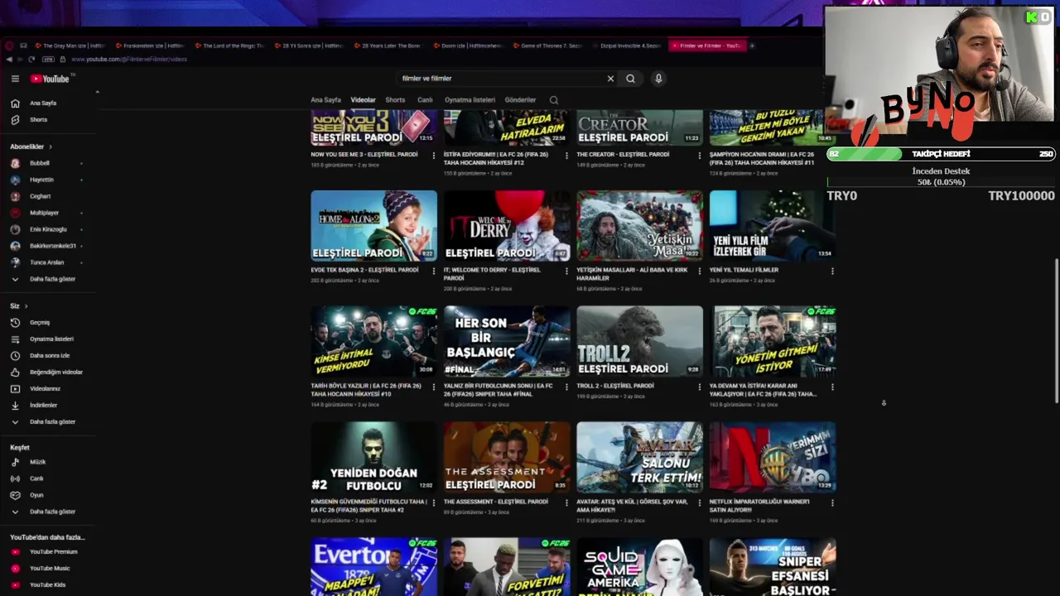Play Home Alone 2 Eleştirel Parodi thumbnail
This screenshot has height=596, width=1060.
point(373,226)
